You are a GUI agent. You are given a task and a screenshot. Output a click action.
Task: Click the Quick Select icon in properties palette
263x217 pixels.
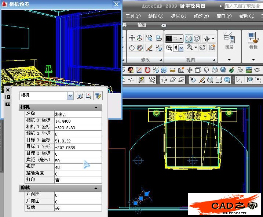click(x=98, y=96)
